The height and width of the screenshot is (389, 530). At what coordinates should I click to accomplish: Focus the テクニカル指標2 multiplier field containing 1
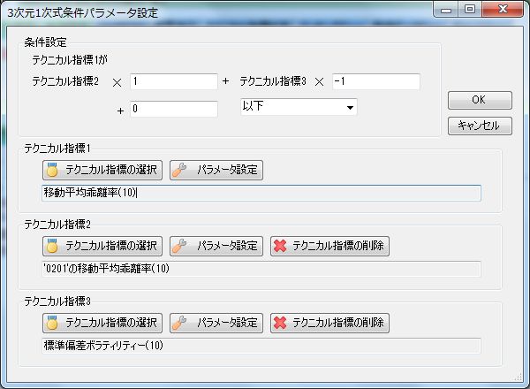pos(174,81)
